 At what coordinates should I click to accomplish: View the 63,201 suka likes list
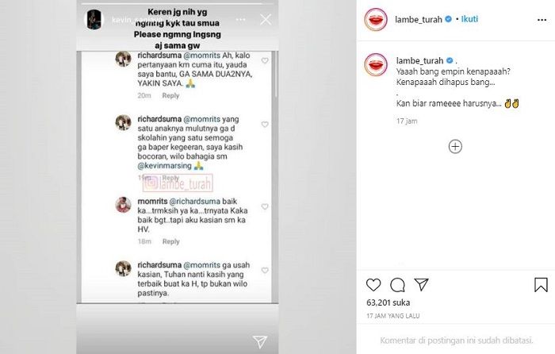[x=388, y=302]
